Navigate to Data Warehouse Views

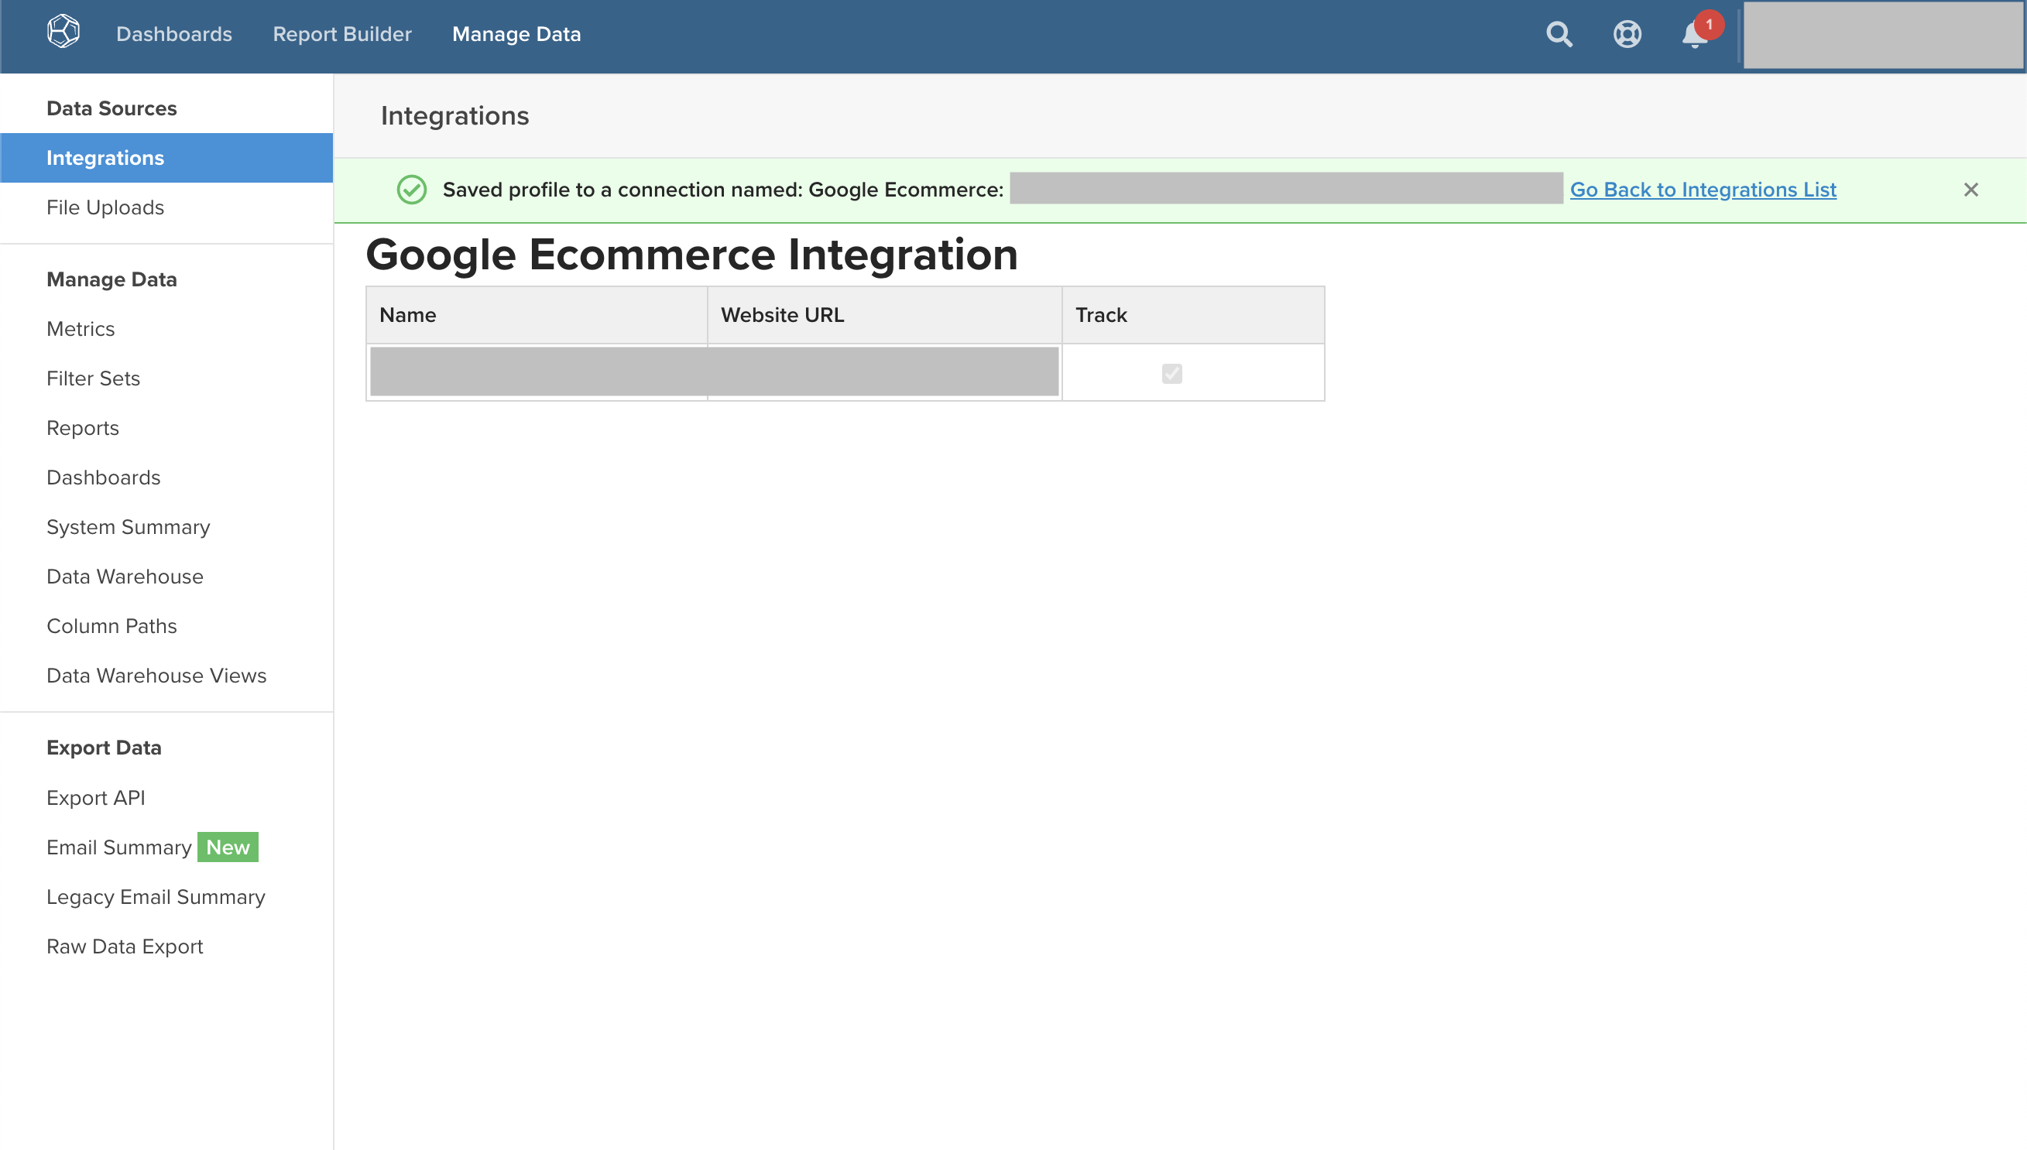pos(156,676)
